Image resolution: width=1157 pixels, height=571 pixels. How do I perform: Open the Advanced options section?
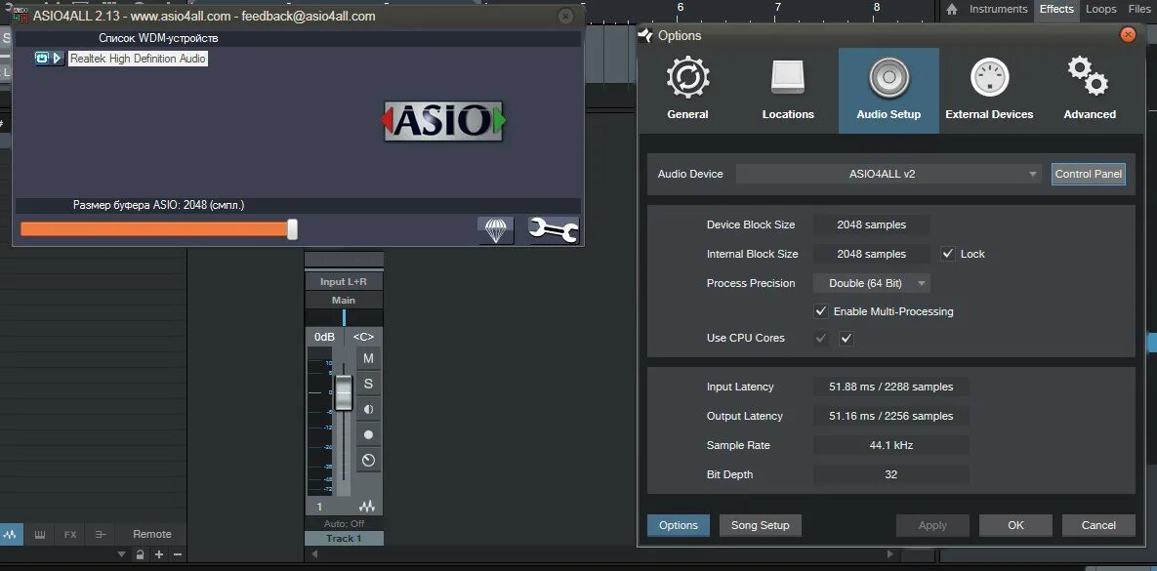(1089, 90)
